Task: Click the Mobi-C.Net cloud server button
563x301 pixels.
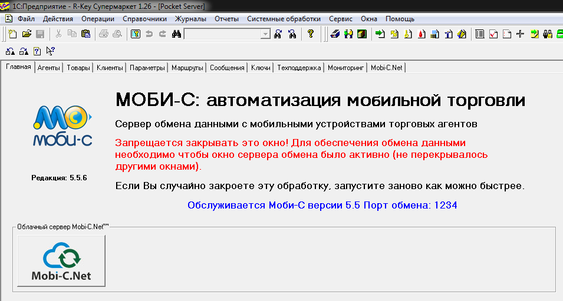Action: coord(61,261)
